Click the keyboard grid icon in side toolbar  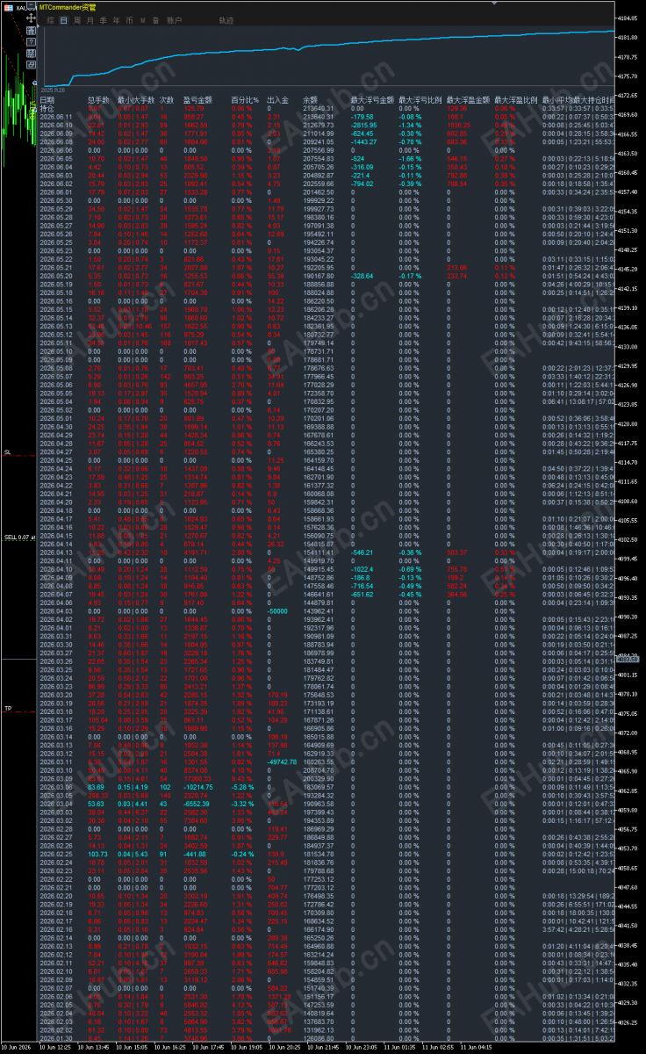click(x=31, y=53)
